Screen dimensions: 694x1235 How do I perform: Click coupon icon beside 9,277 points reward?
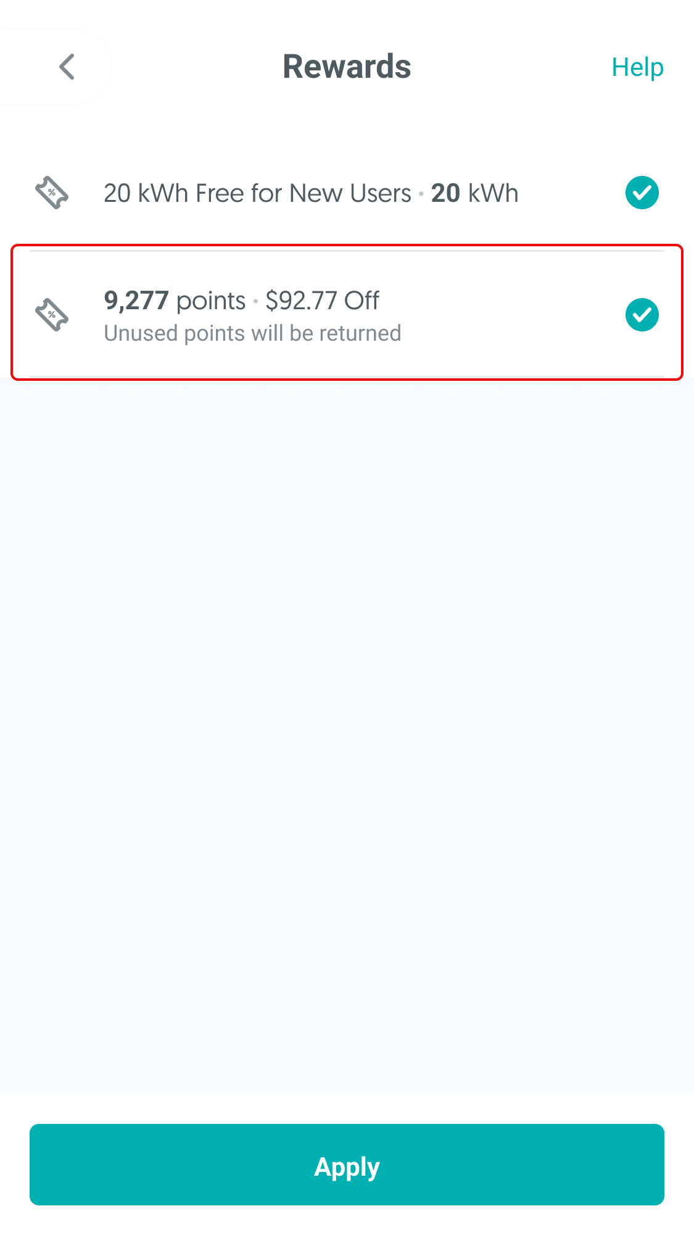coord(52,315)
